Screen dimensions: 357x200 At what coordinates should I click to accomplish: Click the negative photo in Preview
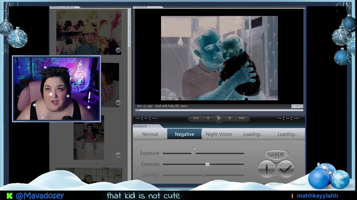pyautogui.click(x=219, y=58)
